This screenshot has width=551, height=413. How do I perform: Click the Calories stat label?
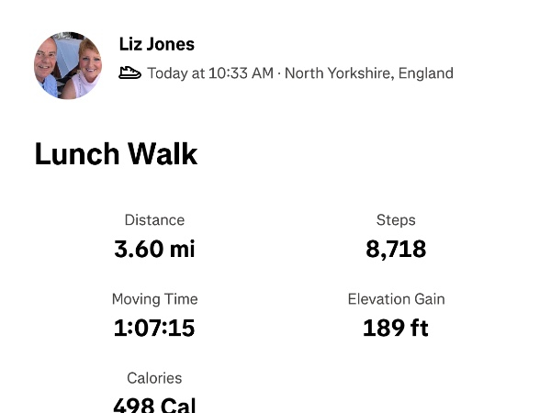click(x=154, y=378)
